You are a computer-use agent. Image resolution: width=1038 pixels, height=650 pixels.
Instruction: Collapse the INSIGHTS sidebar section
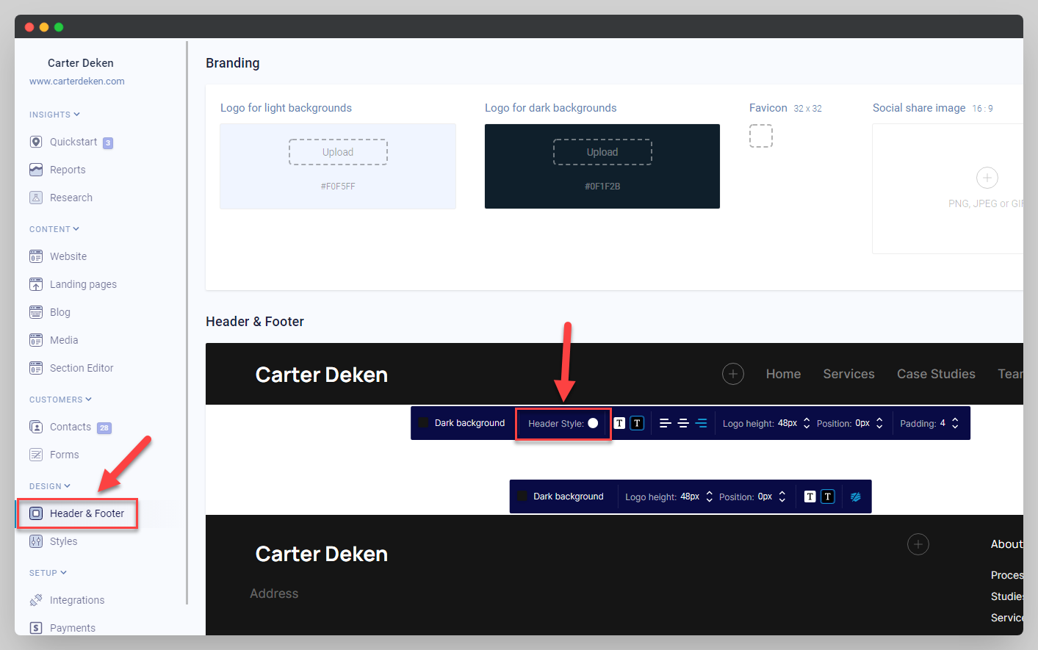coord(76,115)
